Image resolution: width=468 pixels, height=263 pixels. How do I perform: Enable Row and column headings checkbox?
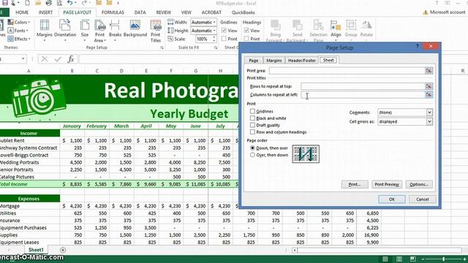pyautogui.click(x=252, y=131)
